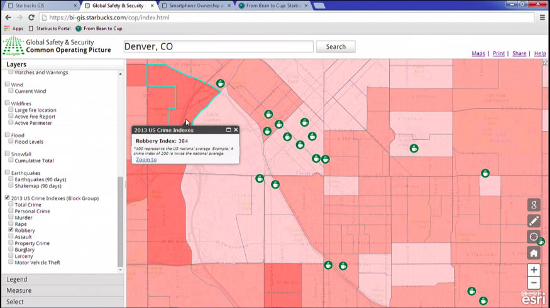Click the URL address bar

pos(288,18)
